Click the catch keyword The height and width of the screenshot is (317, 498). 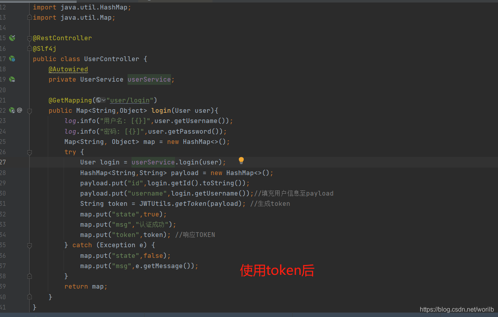pos(82,245)
